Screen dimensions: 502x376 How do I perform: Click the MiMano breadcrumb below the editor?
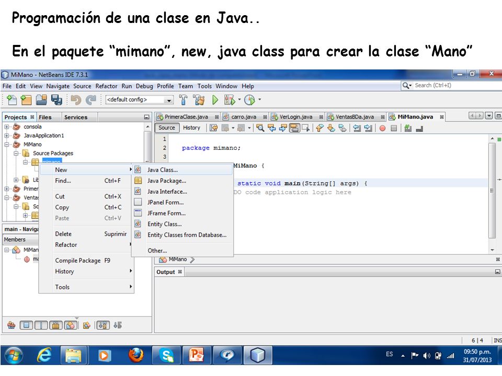(177, 260)
